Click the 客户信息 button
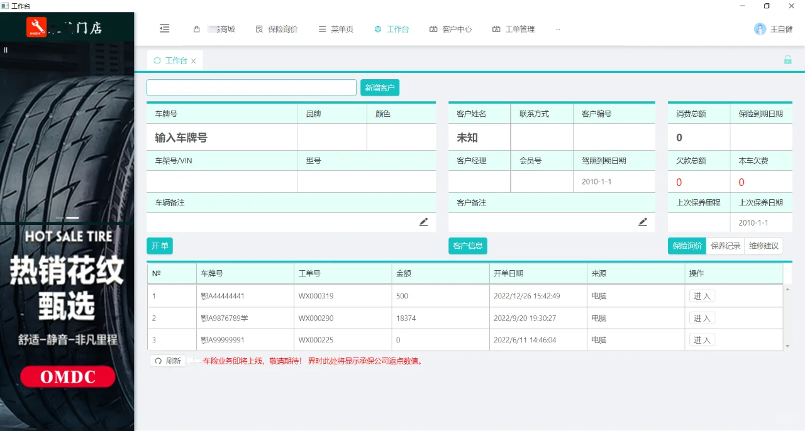The height and width of the screenshot is (431, 805). [x=468, y=246]
